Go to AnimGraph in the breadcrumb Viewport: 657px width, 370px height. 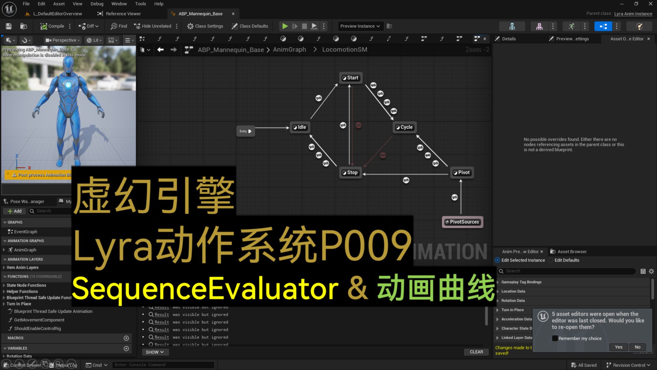[289, 50]
